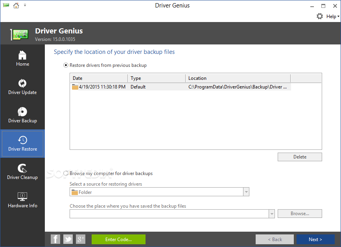Sort backups by Type column
The image size is (341, 247).
pos(157,78)
